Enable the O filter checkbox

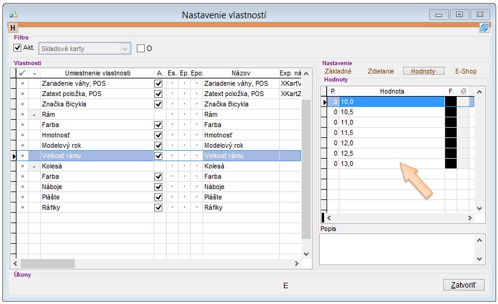[x=141, y=48]
